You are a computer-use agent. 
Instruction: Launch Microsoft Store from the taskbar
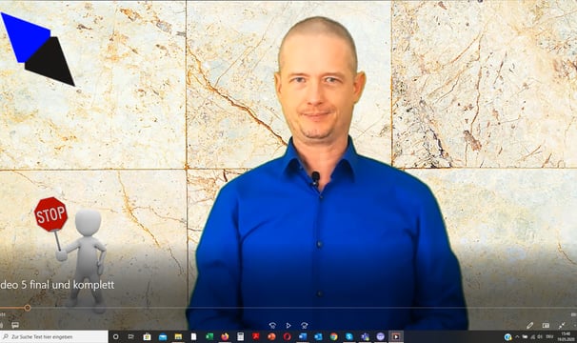(147, 336)
